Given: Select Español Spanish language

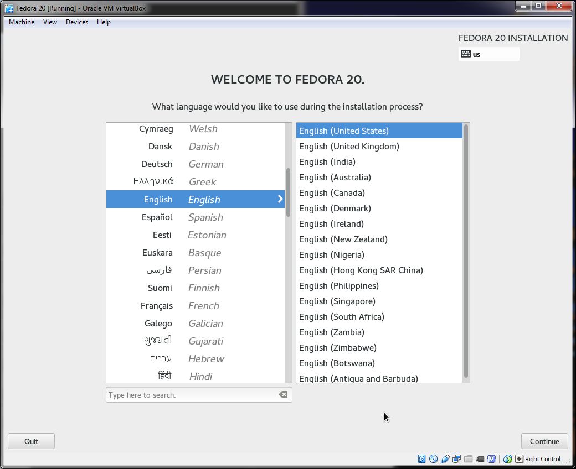Looking at the screenshot, I should point(196,217).
